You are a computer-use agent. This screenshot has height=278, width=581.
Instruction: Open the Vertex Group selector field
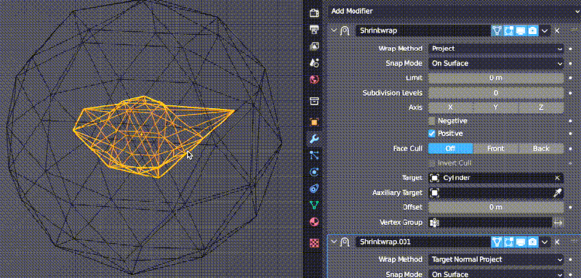click(490, 222)
